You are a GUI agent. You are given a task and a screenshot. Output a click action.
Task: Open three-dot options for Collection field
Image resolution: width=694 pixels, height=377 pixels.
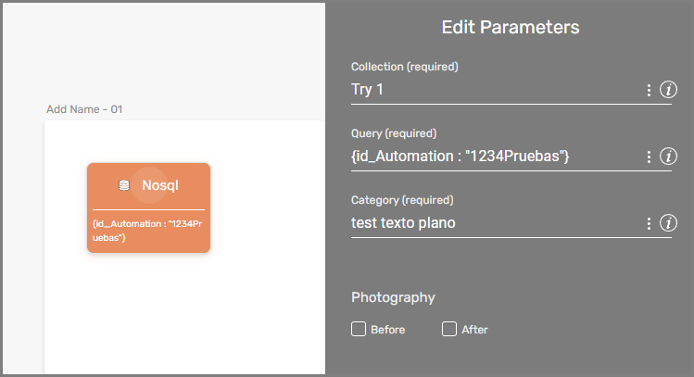tap(649, 90)
